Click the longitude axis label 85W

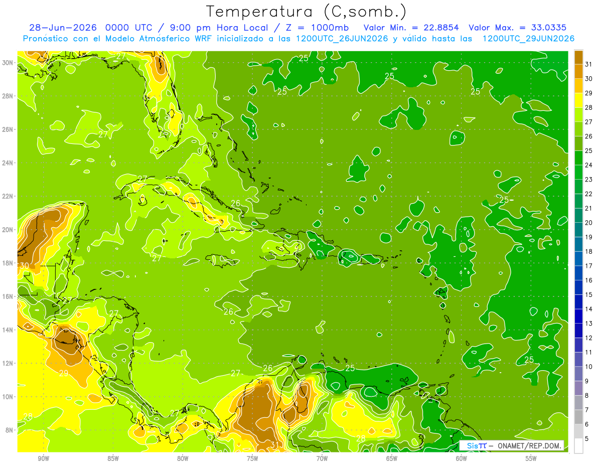click(113, 458)
